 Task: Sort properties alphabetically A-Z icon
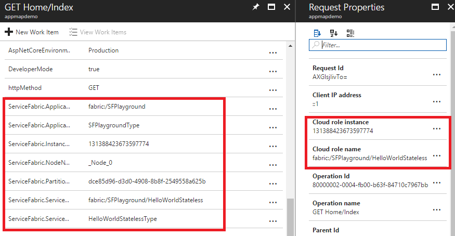(334, 33)
